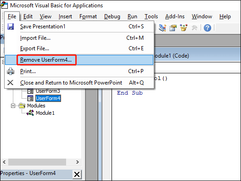Open the Insert menu
241x181 pixels.
(65, 16)
